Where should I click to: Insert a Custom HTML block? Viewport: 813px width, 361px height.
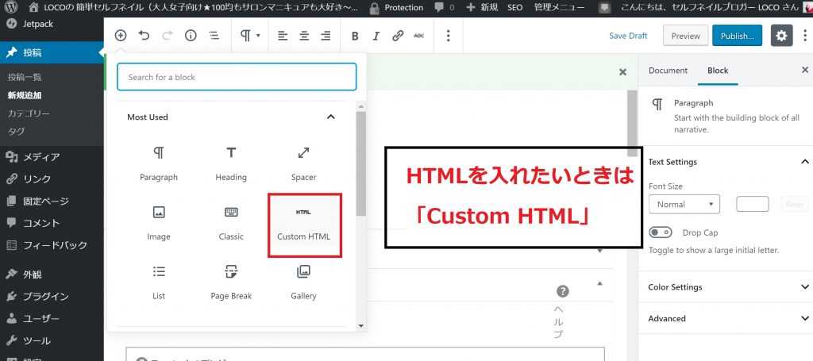[x=304, y=225]
